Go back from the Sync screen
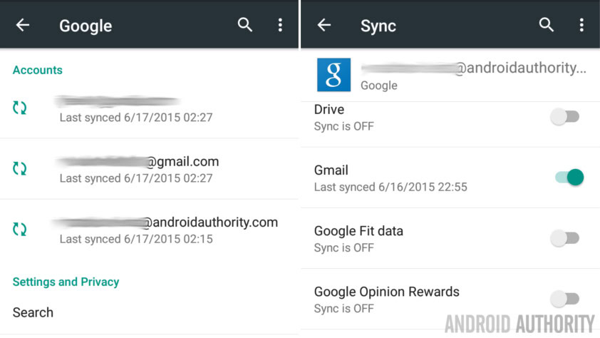 coord(324,26)
